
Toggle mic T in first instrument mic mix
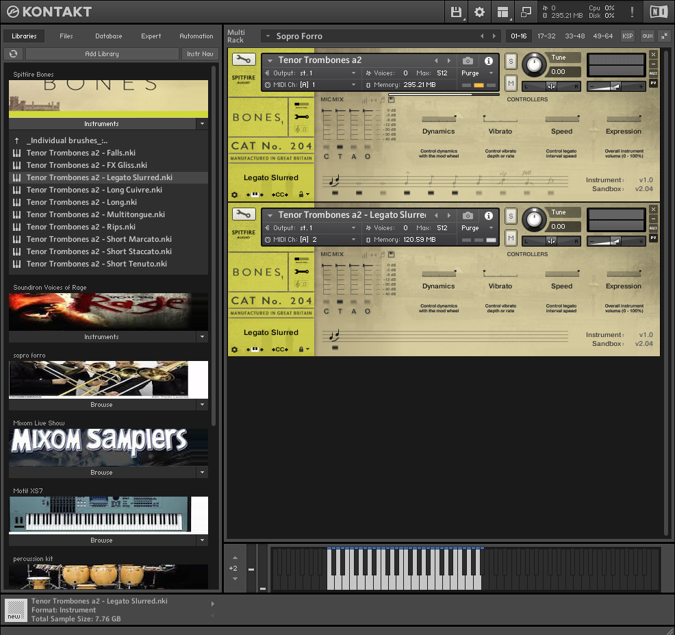click(x=340, y=147)
